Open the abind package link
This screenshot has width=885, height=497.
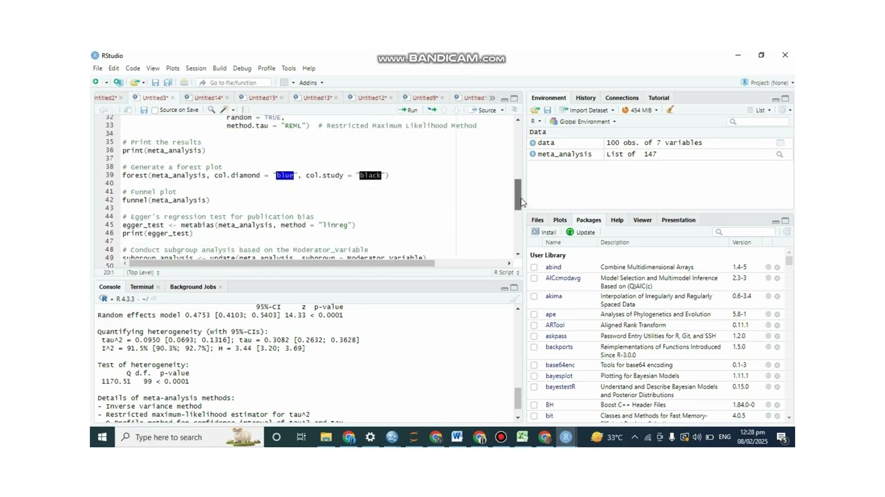pos(553,267)
